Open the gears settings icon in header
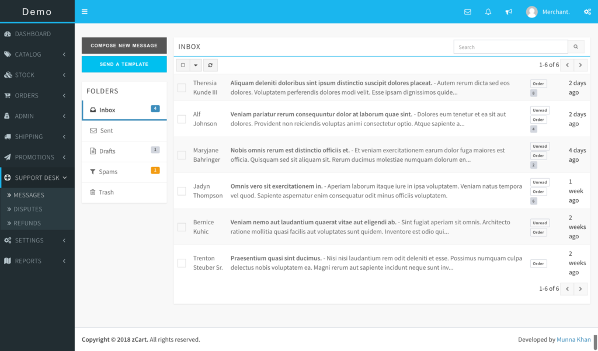Viewport: 598px width, 351px height. pyautogui.click(x=587, y=12)
